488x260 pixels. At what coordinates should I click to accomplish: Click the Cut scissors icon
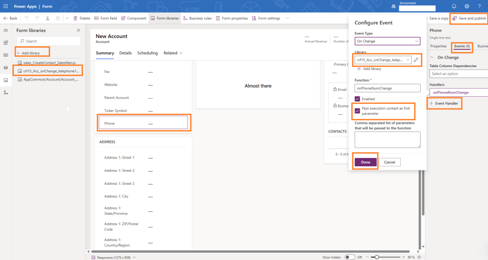pos(47,18)
